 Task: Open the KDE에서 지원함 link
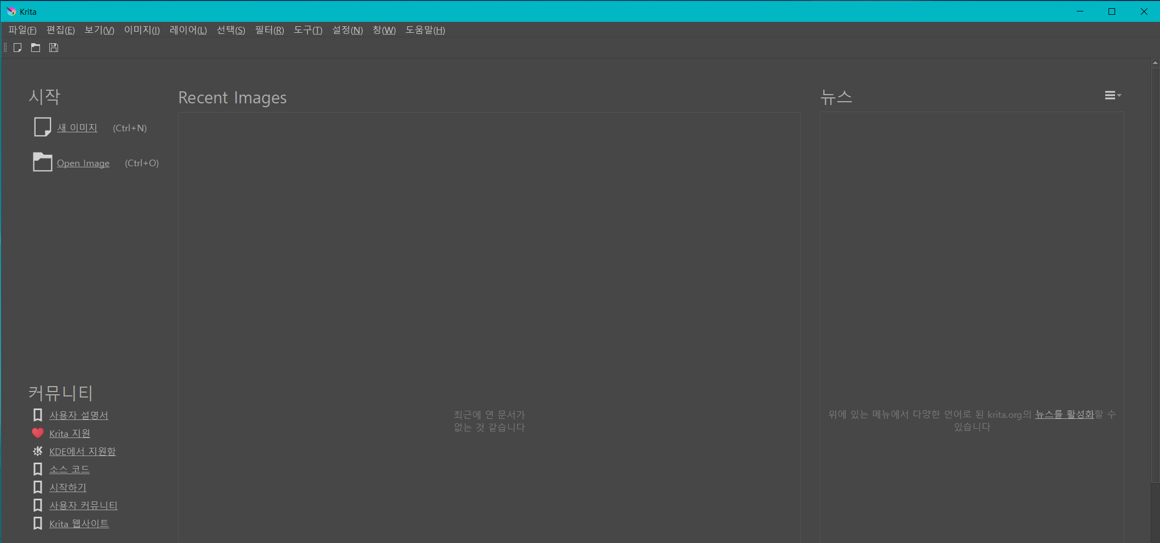point(83,451)
